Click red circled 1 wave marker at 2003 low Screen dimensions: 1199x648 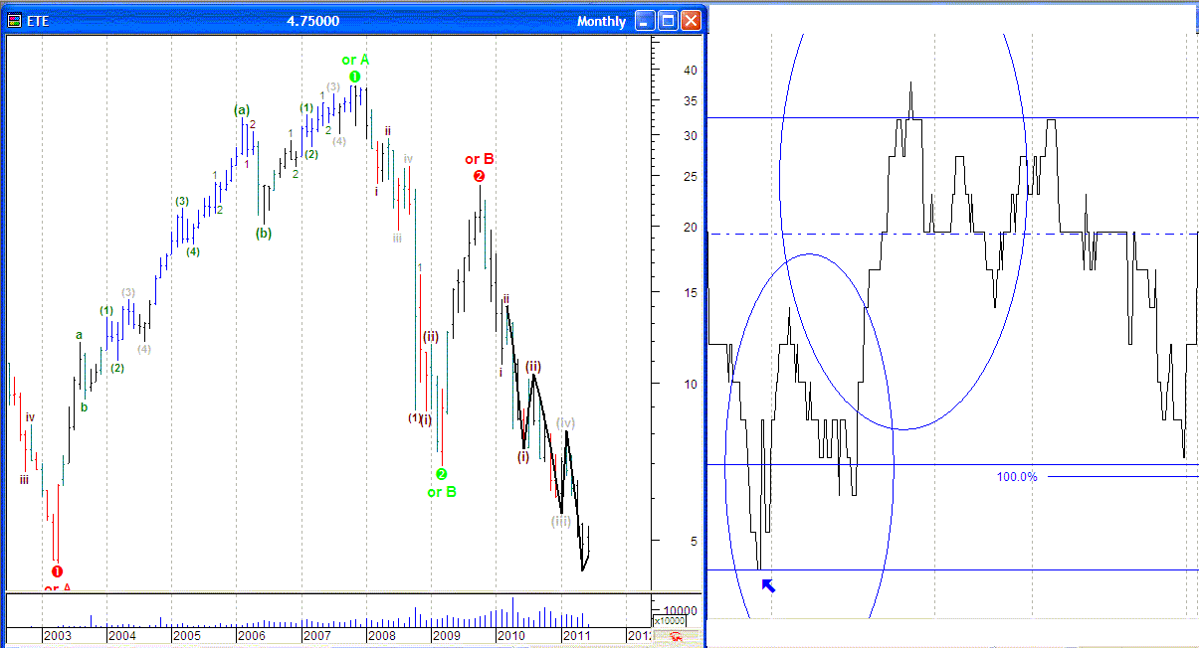(x=57, y=571)
